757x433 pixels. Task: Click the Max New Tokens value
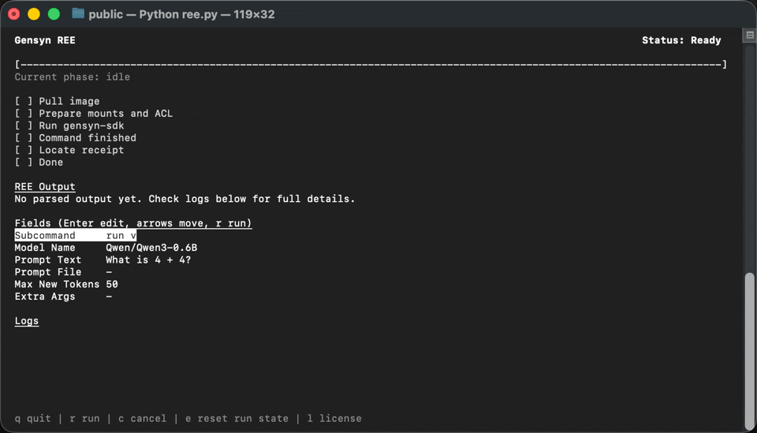pyautogui.click(x=112, y=284)
